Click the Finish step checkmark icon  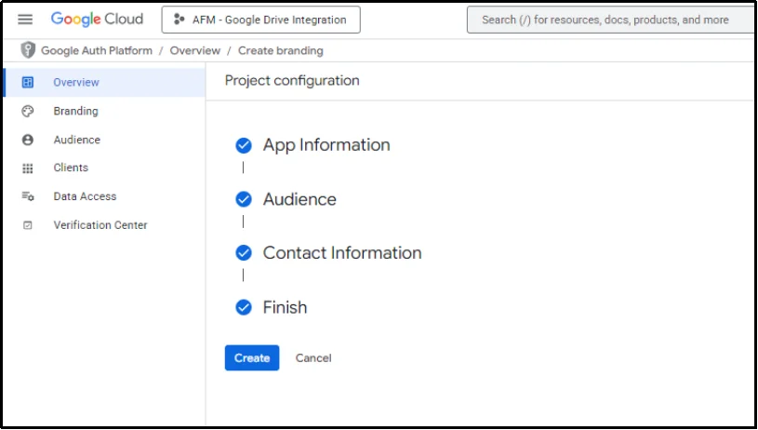244,307
